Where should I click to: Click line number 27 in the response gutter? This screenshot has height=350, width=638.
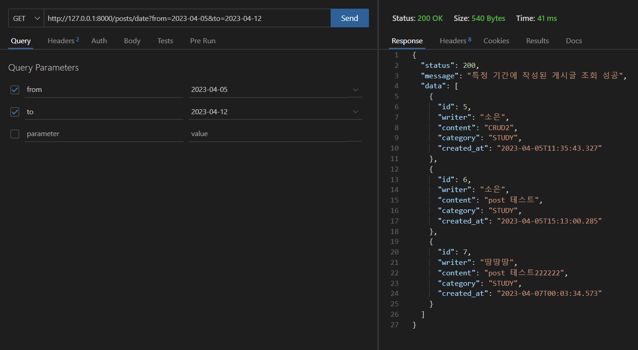[394, 325]
